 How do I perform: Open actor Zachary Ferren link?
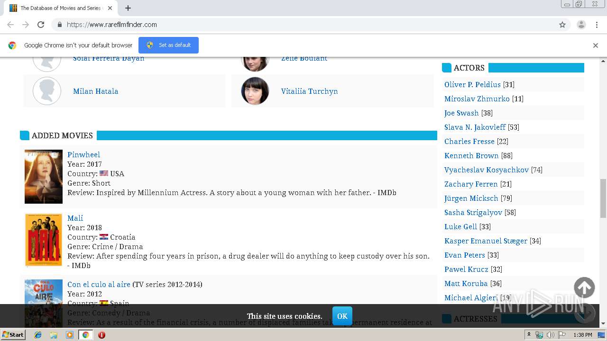471,184
